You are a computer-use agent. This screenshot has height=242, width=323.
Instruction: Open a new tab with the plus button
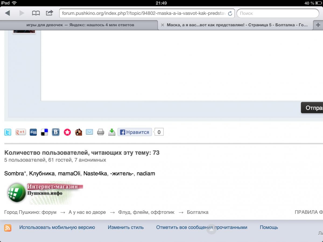[x=318, y=25]
